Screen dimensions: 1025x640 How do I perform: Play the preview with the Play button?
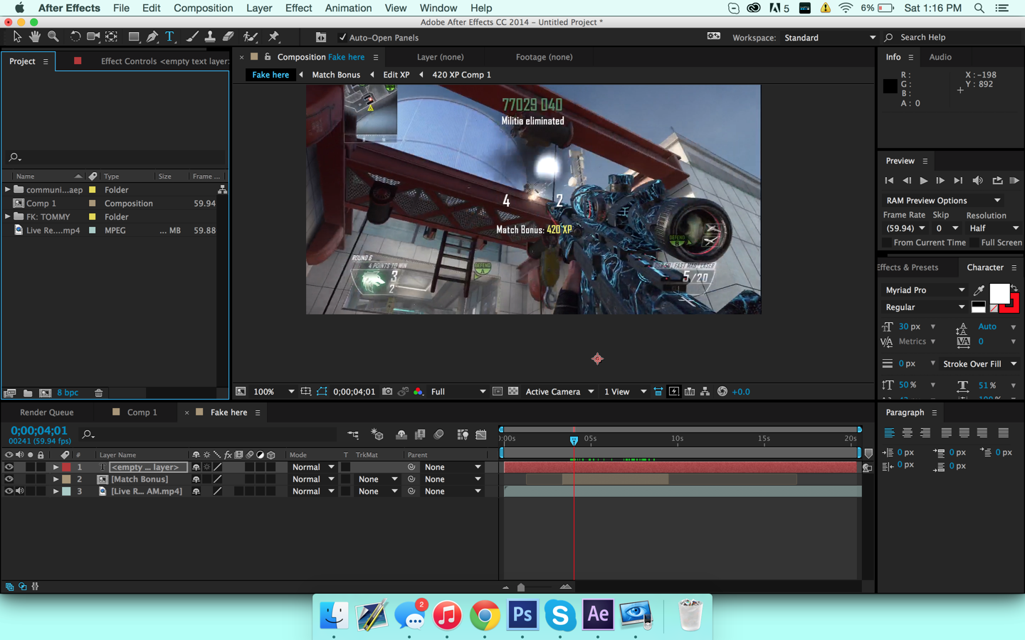tap(923, 181)
